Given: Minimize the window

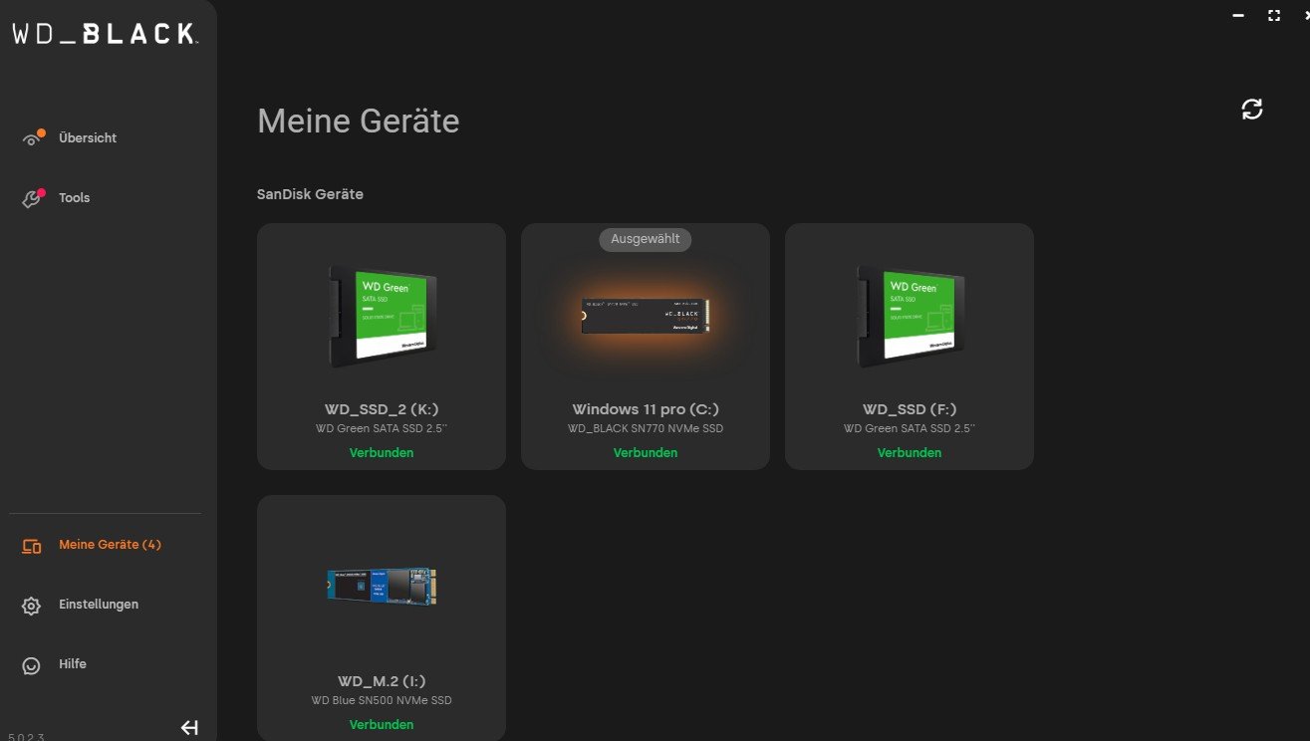Looking at the screenshot, I should coord(1238,16).
